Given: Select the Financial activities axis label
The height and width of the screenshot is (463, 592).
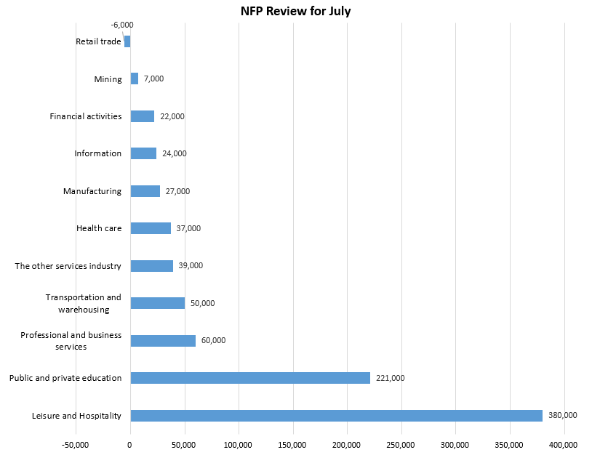Looking at the screenshot, I should pos(85,116).
